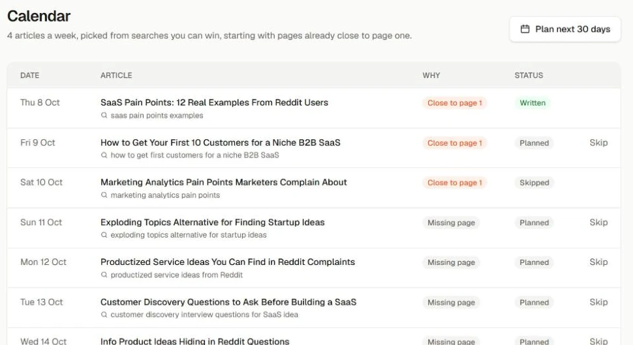Screen dimensions: 633x345
Task: Click the Sat 10 Oct date cell
Action: point(41,182)
